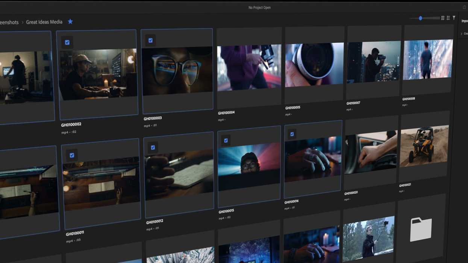Deselect the GH0100012 clip checkbox
Viewport: 468px width, 263px height.
153,148
